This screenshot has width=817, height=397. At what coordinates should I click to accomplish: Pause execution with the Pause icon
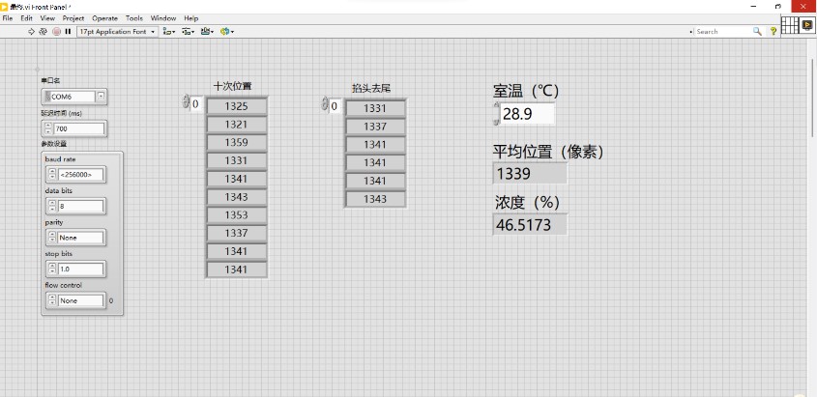pos(68,31)
